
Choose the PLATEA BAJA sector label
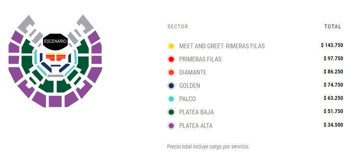pos(196,112)
